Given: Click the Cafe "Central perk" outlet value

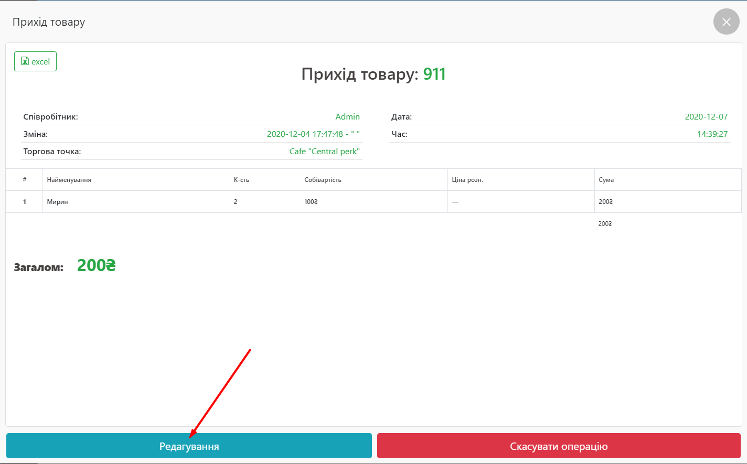Looking at the screenshot, I should pos(324,152).
